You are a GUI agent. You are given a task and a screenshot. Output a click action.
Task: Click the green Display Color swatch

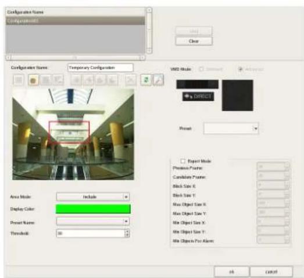93,209
